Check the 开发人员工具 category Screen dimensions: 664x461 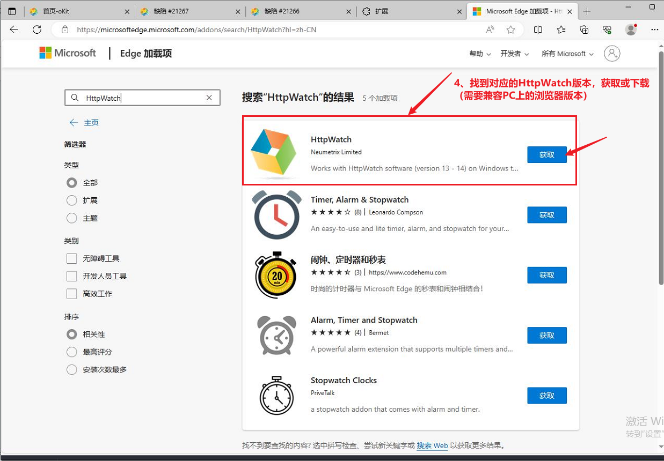point(72,276)
